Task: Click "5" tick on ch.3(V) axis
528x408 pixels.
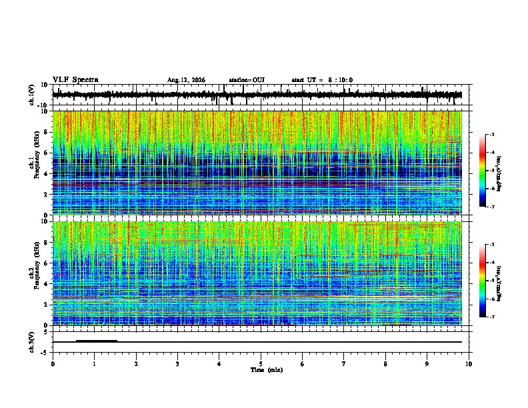Action: [x=47, y=331]
